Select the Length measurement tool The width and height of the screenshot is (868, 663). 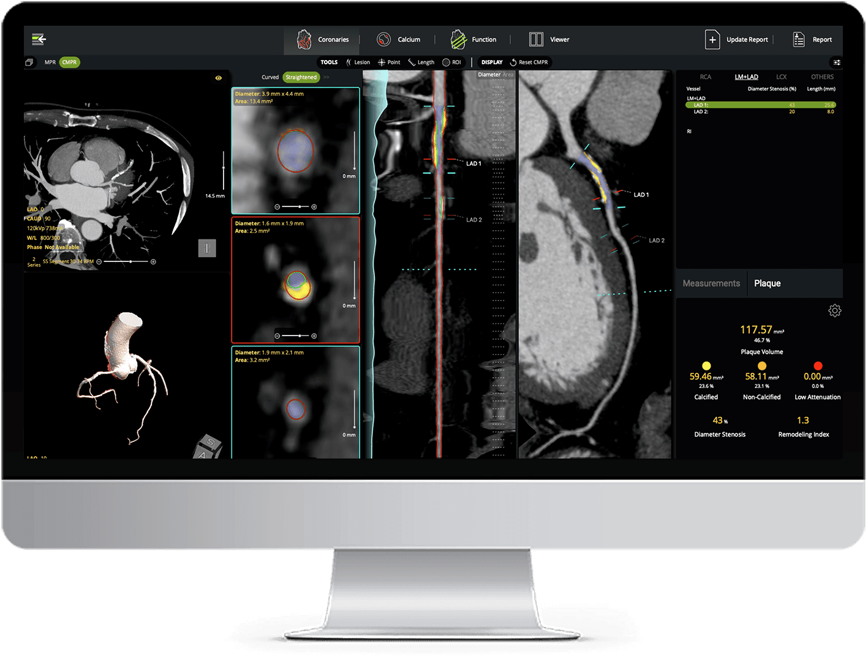[x=420, y=62]
